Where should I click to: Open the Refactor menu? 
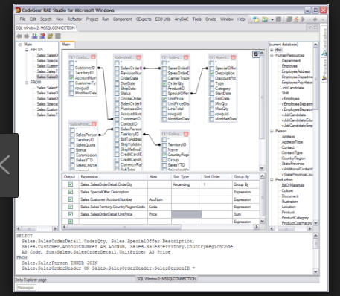74,19
